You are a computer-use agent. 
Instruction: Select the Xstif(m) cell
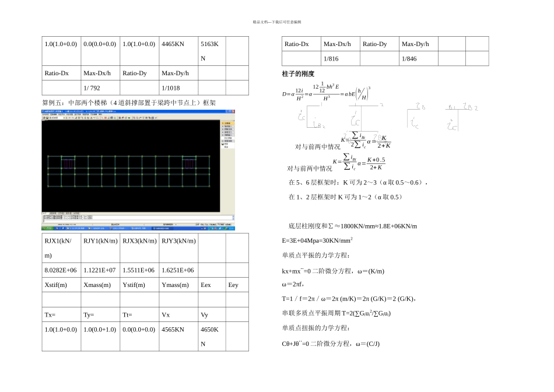pyautogui.click(x=61, y=285)
